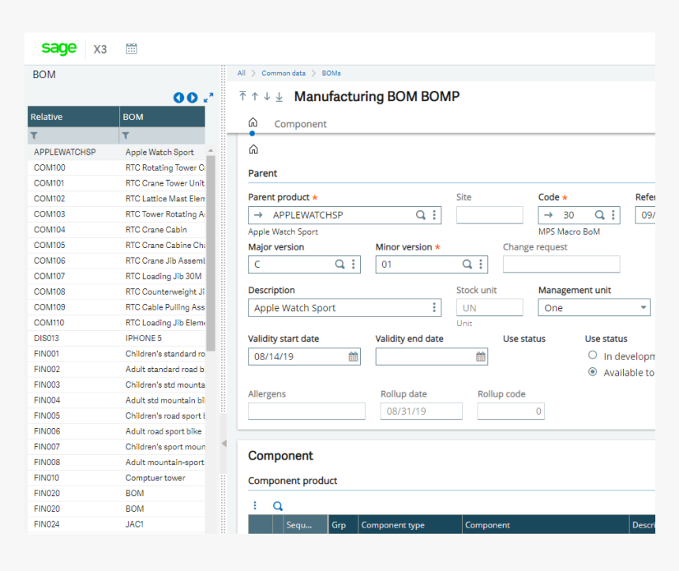The width and height of the screenshot is (679, 571).
Task: Select In development use status
Action: pos(592,355)
